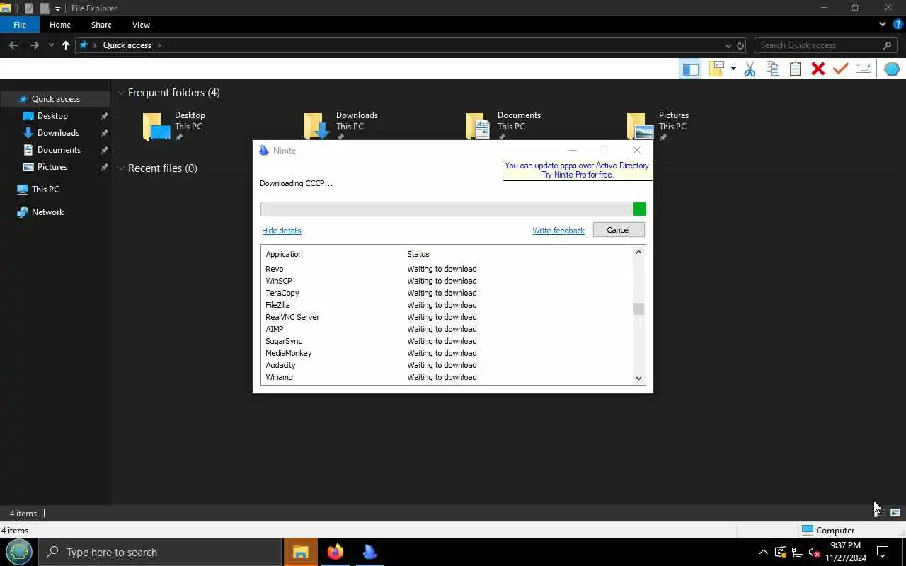Click the scroll up arrow in Ninite list
906x566 pixels.
(638, 252)
